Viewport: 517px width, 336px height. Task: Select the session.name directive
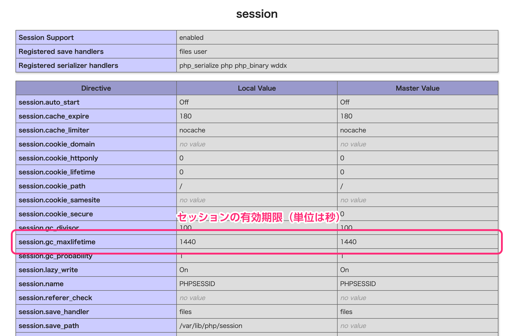click(x=41, y=284)
